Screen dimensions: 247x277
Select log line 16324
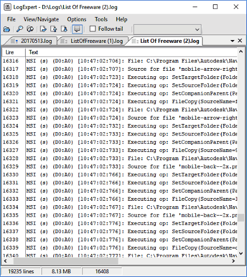click(120, 126)
